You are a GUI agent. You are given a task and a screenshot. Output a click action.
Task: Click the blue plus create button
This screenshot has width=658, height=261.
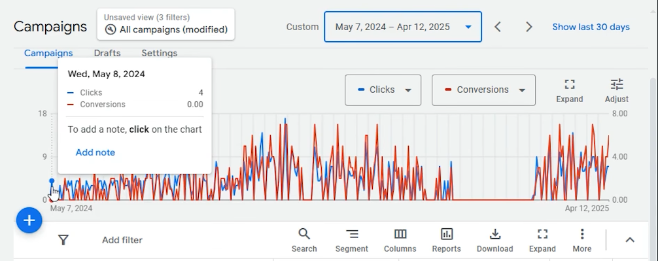pos(29,220)
